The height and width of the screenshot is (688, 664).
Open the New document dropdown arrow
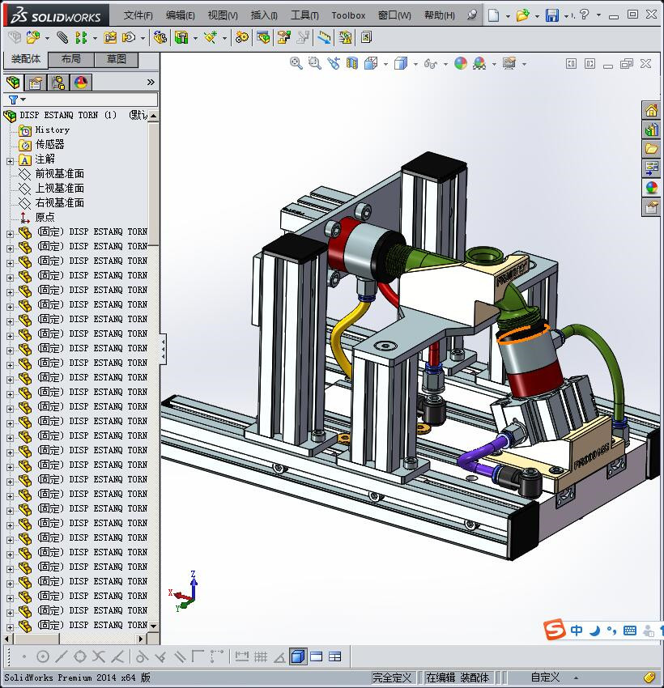508,16
